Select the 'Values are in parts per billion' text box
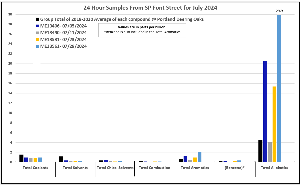This screenshot has height=185, width=300. coord(142,30)
